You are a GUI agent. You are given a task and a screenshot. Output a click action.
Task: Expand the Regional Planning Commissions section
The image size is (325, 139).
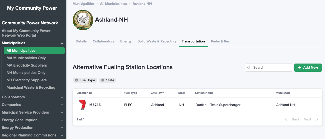[62, 135]
